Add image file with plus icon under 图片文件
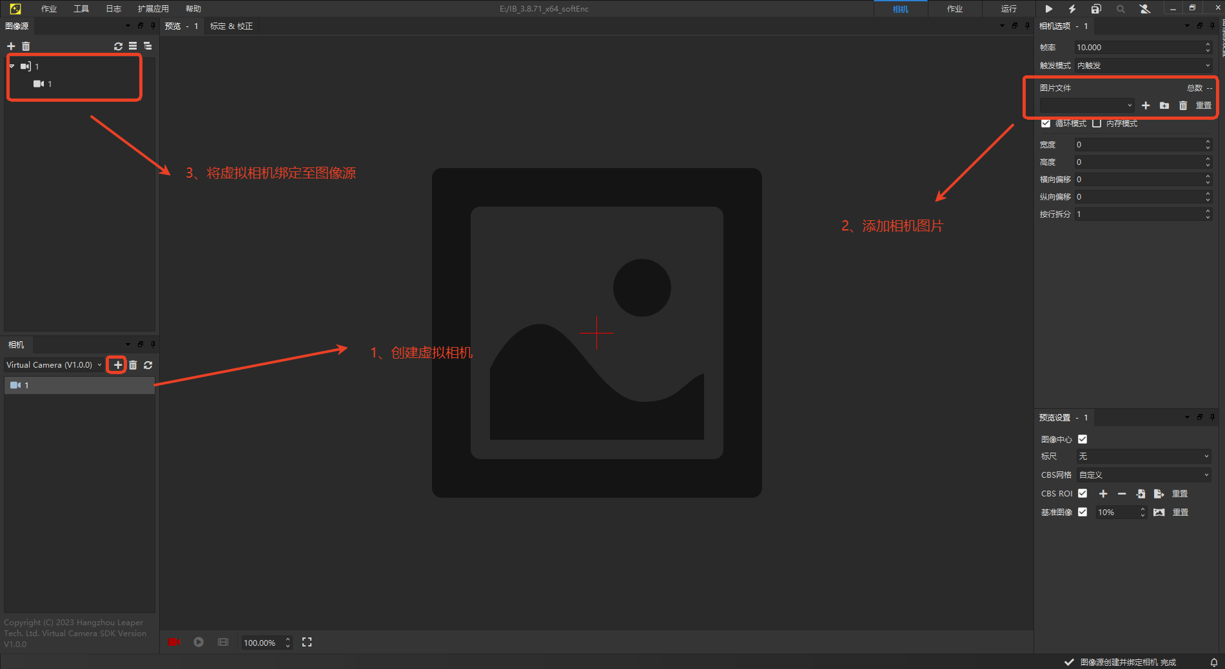This screenshot has width=1225, height=669. tap(1146, 106)
